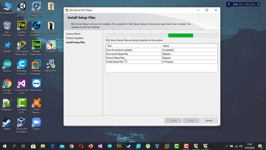The image size is (266, 150).
Task: Open the Windows Start menu
Action: click(x=5, y=146)
